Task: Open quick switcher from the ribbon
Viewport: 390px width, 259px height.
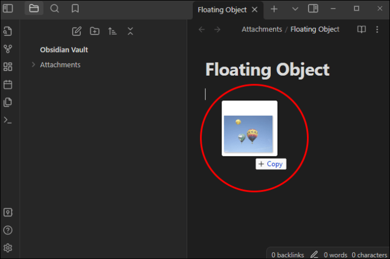Action: (x=8, y=31)
